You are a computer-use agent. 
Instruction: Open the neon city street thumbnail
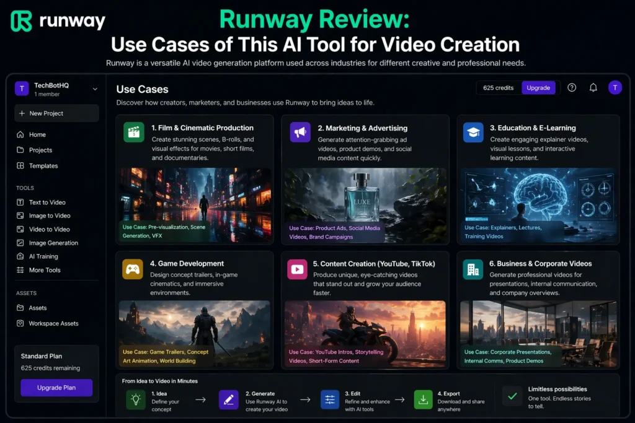point(195,205)
